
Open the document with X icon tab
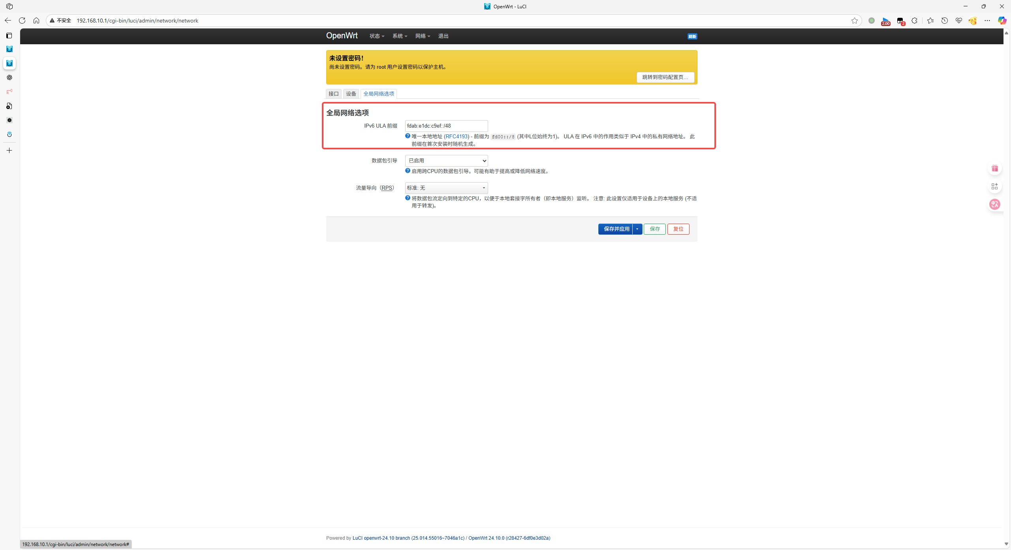[x=9, y=106]
